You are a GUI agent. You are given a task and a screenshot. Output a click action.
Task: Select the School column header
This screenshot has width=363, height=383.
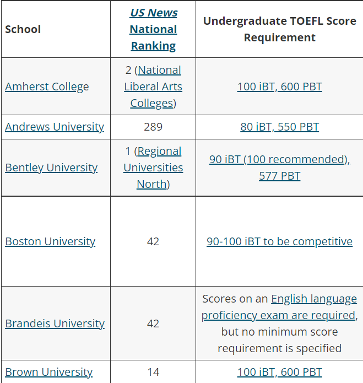[x=23, y=29]
